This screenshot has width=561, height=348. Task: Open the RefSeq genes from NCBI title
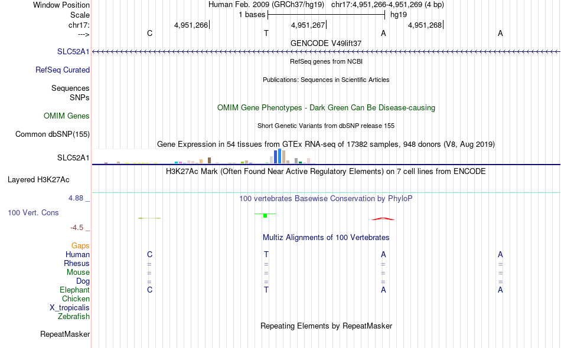click(326, 61)
